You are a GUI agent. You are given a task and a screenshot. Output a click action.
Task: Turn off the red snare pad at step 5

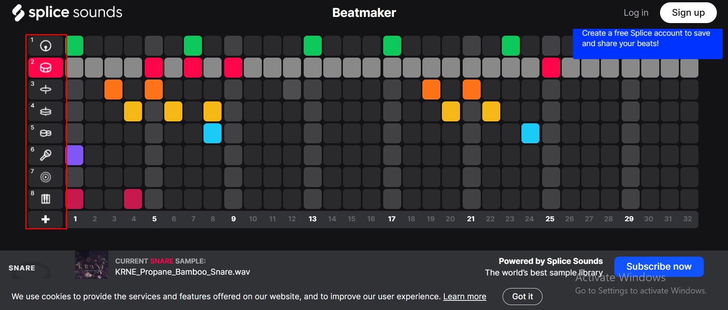154,68
